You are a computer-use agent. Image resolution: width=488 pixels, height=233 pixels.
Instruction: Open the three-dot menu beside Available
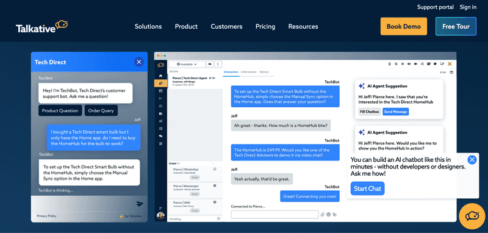[x=218, y=64]
